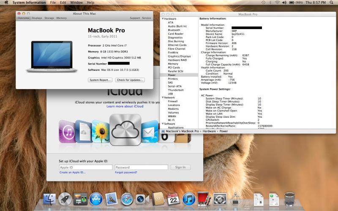The height and width of the screenshot is (211, 338).
Task: Select Wi-Fi under Network
Action: click(171, 120)
